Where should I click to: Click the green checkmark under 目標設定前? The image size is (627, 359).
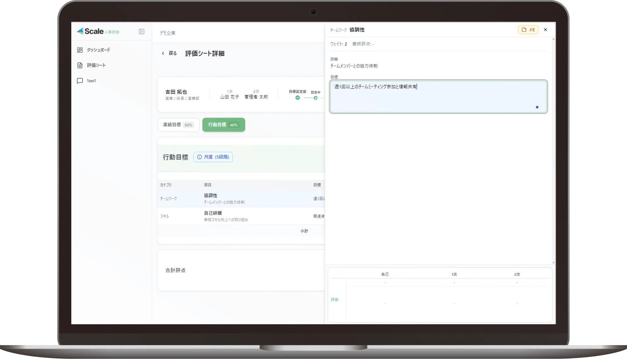coord(298,98)
